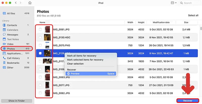Click the Home icon in the toolbar
The width and height of the screenshot is (202, 104).
point(30,3)
